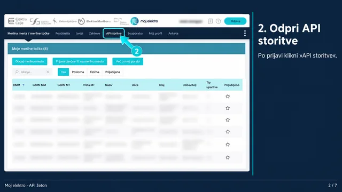
Task: Sort by Tip uparitve column header
Action: coord(212,85)
